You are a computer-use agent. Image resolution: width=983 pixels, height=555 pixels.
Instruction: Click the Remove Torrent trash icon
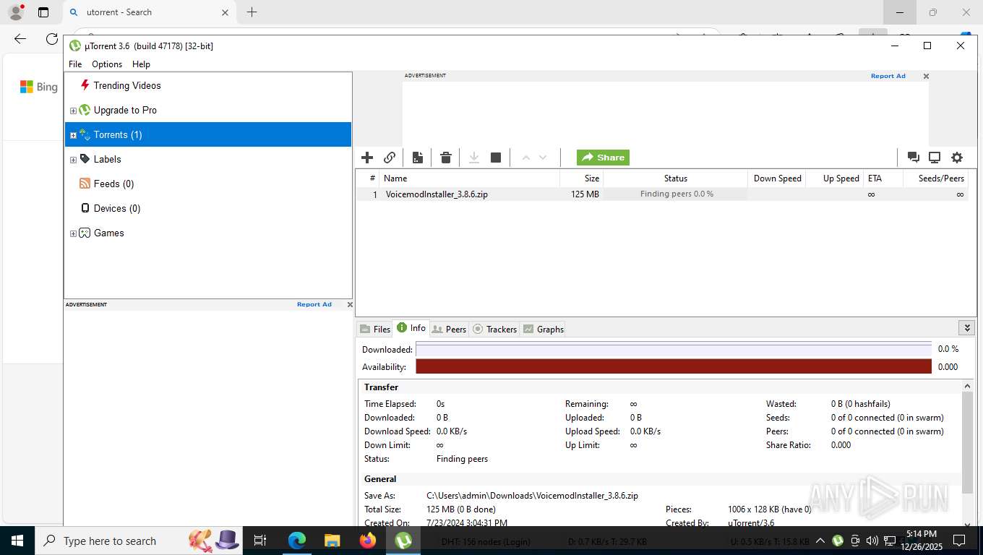tap(446, 158)
